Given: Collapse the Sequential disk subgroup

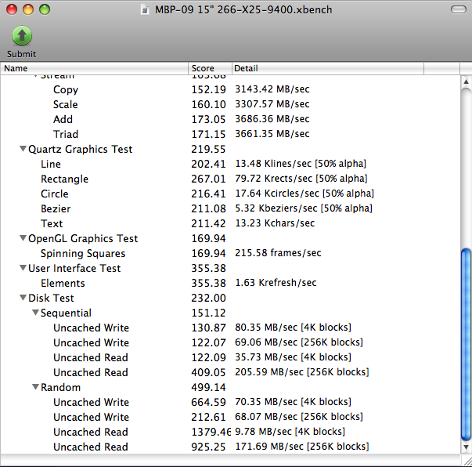Looking at the screenshot, I should (35, 313).
